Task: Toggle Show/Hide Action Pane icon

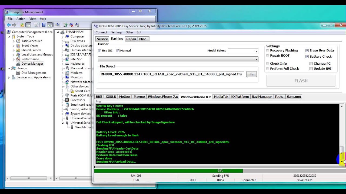Action: click(x=50, y=25)
